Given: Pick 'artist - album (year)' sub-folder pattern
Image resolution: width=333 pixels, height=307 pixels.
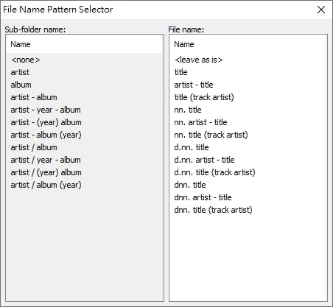Looking at the screenshot, I should tap(46, 135).
